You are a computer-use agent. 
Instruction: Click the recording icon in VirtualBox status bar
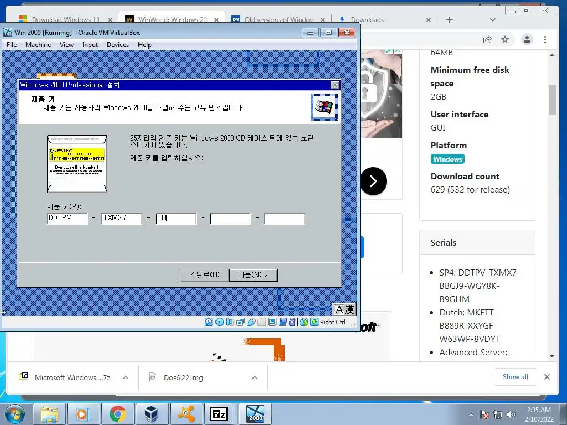click(x=283, y=322)
